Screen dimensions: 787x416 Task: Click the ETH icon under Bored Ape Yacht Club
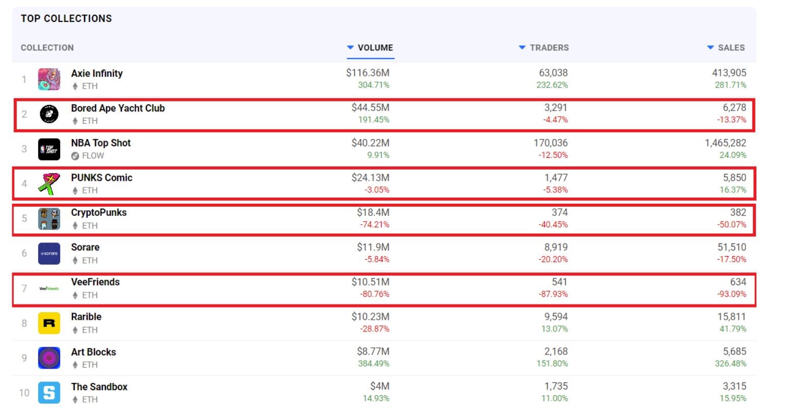click(75, 121)
